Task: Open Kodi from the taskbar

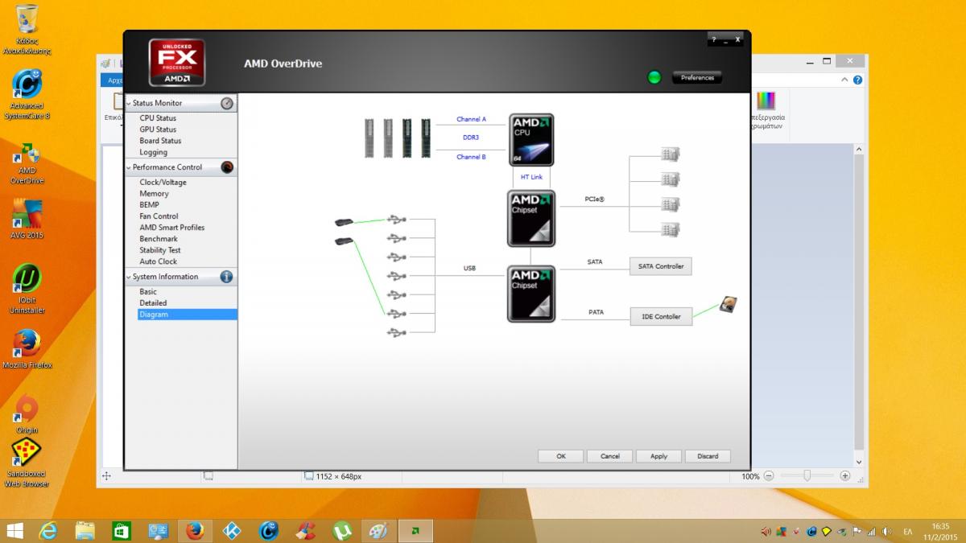Action: pos(232,531)
